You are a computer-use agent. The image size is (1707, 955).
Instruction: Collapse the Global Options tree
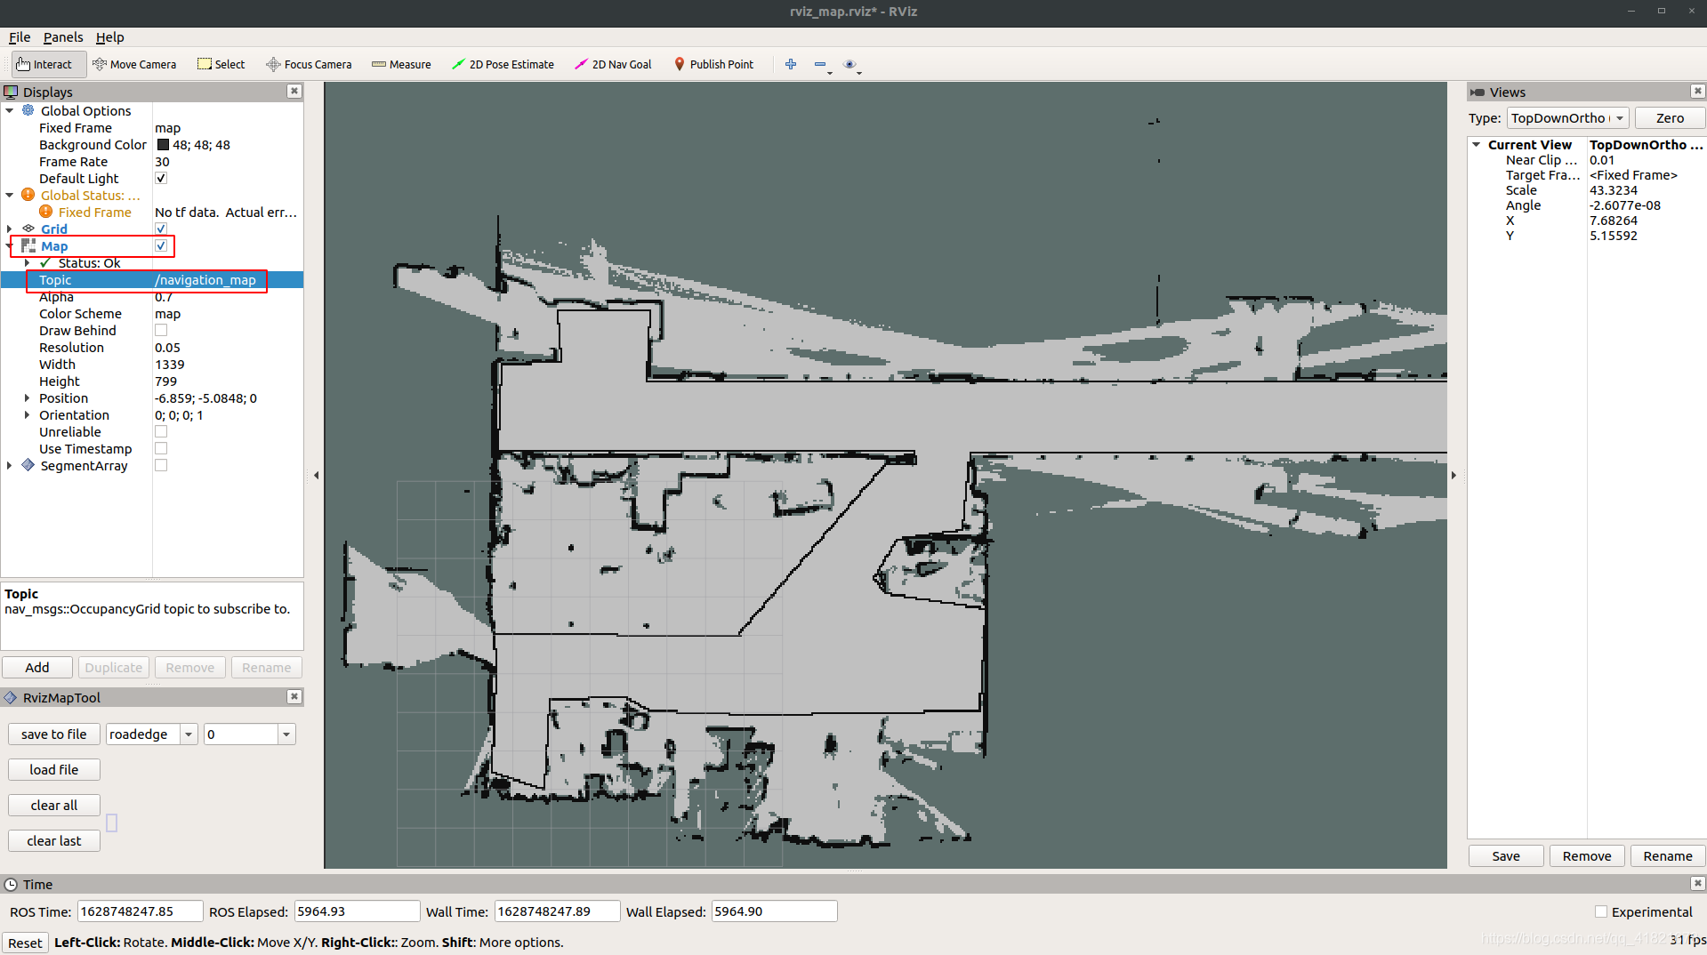[x=10, y=110]
